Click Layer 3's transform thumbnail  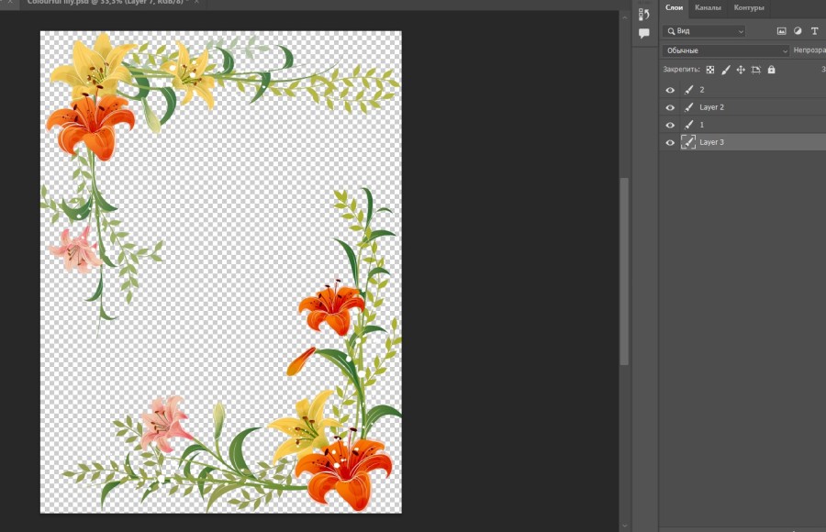click(688, 142)
